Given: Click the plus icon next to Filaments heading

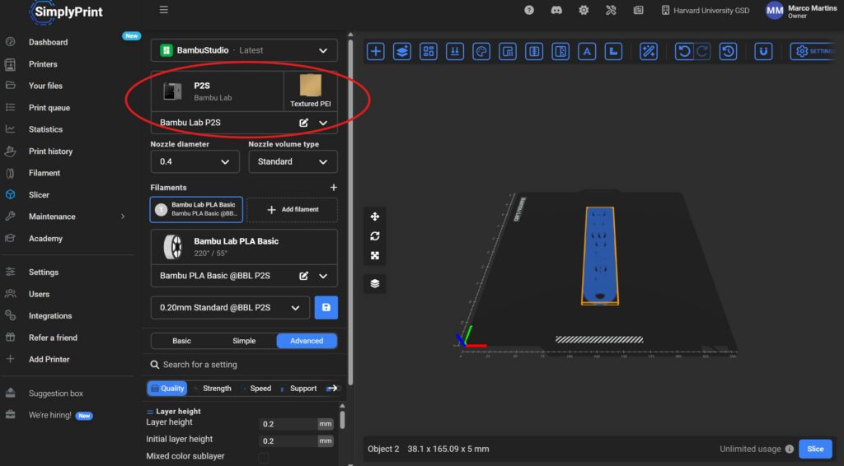Looking at the screenshot, I should click(x=333, y=188).
